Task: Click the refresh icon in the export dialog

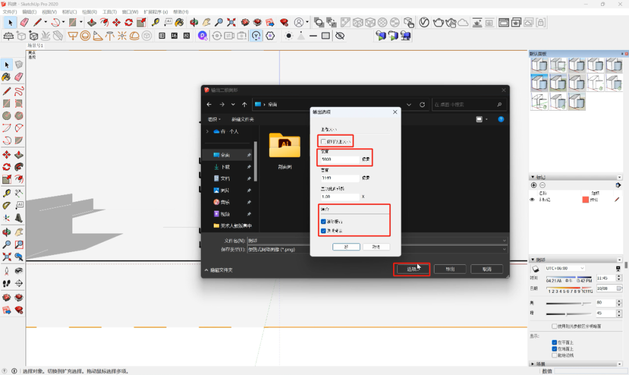Action: coord(422,105)
